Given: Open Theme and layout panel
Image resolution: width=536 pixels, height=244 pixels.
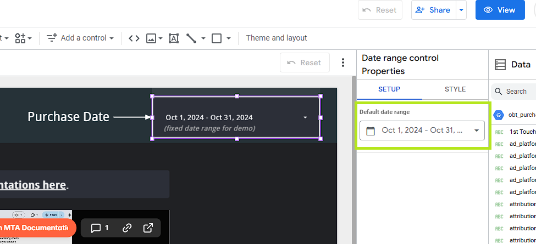Looking at the screenshot, I should click(x=277, y=38).
